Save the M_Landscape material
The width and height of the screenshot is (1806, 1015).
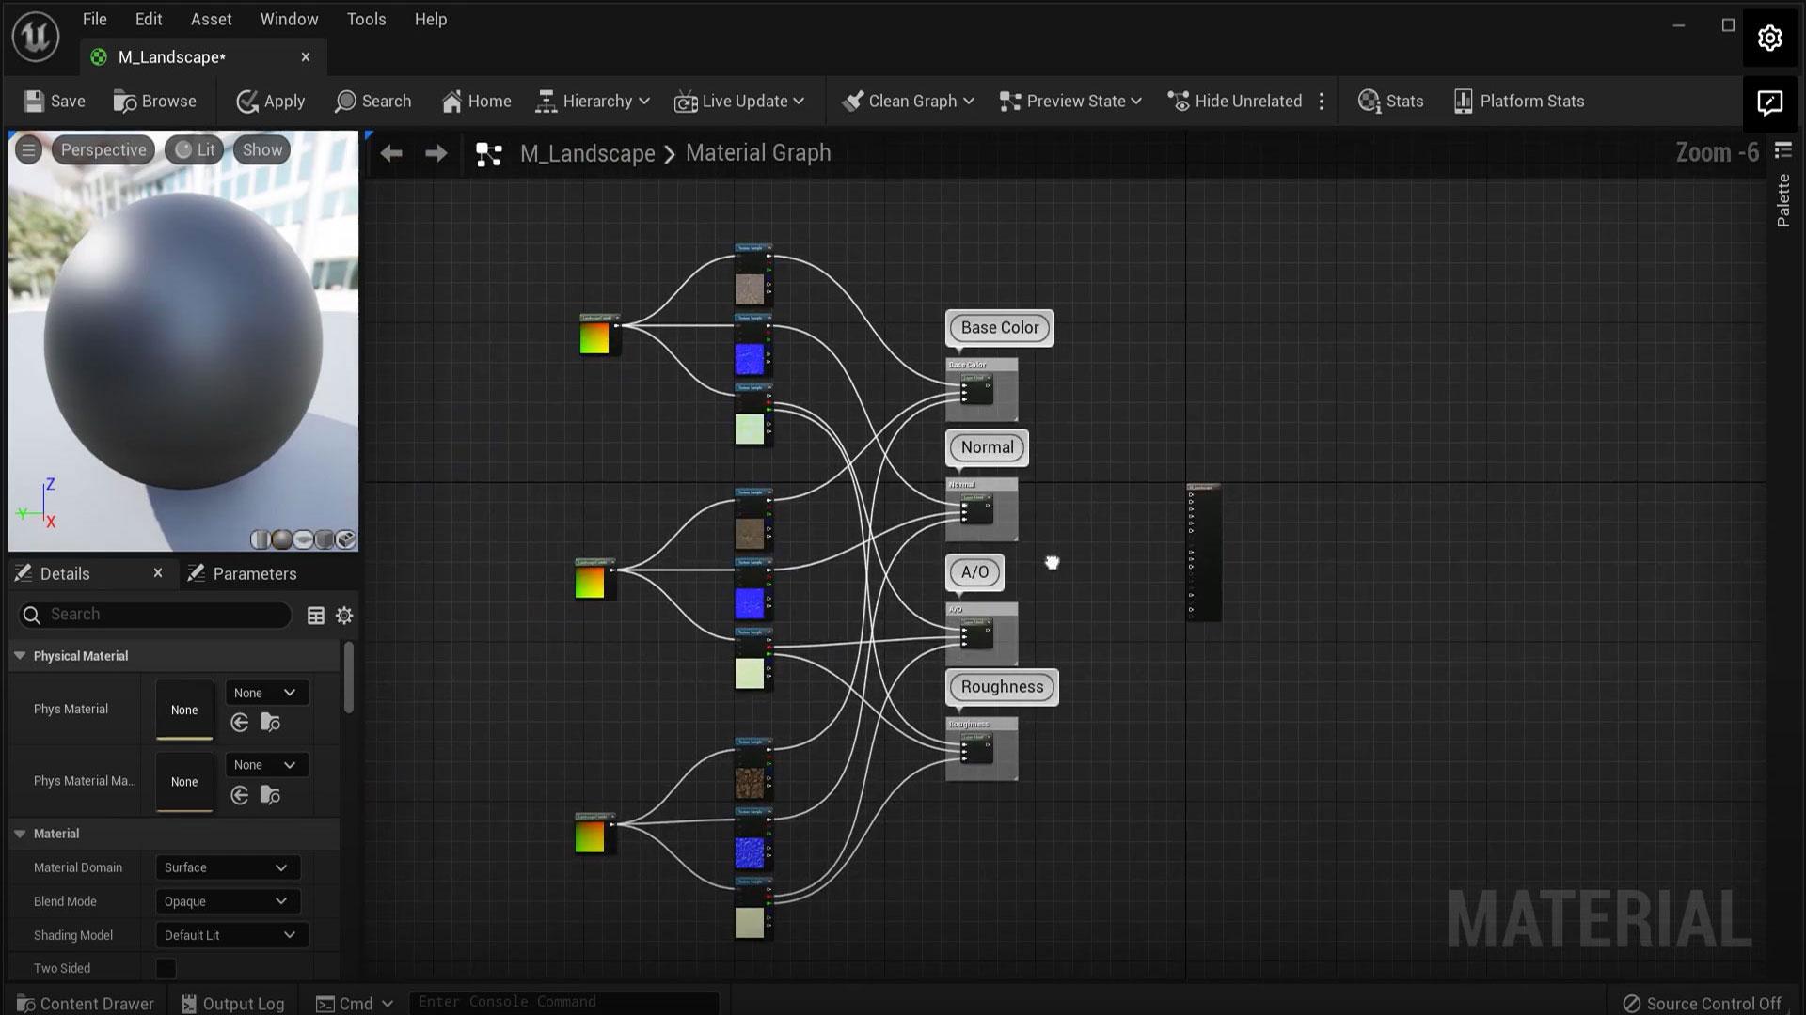[x=54, y=101]
